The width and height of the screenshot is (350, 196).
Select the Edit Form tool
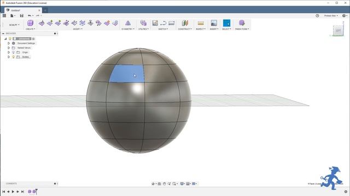[42, 23]
